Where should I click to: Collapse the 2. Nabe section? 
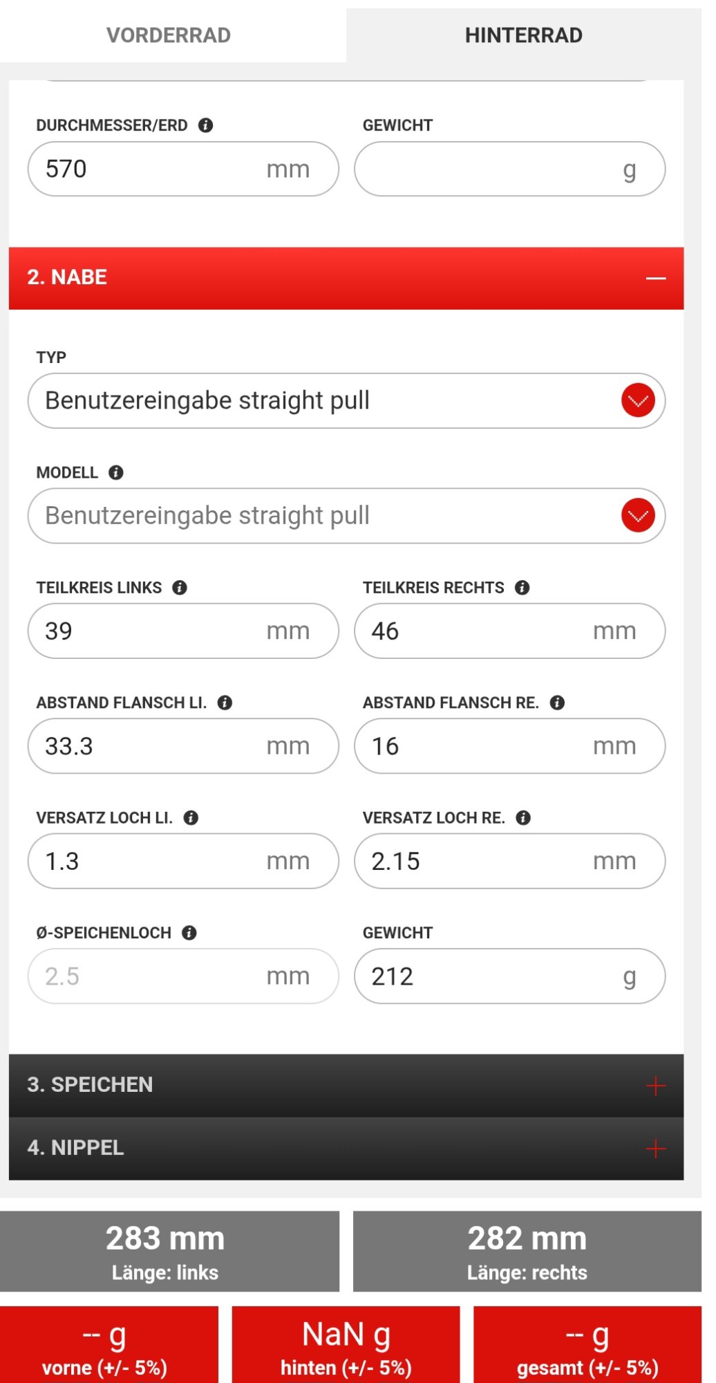coord(655,278)
